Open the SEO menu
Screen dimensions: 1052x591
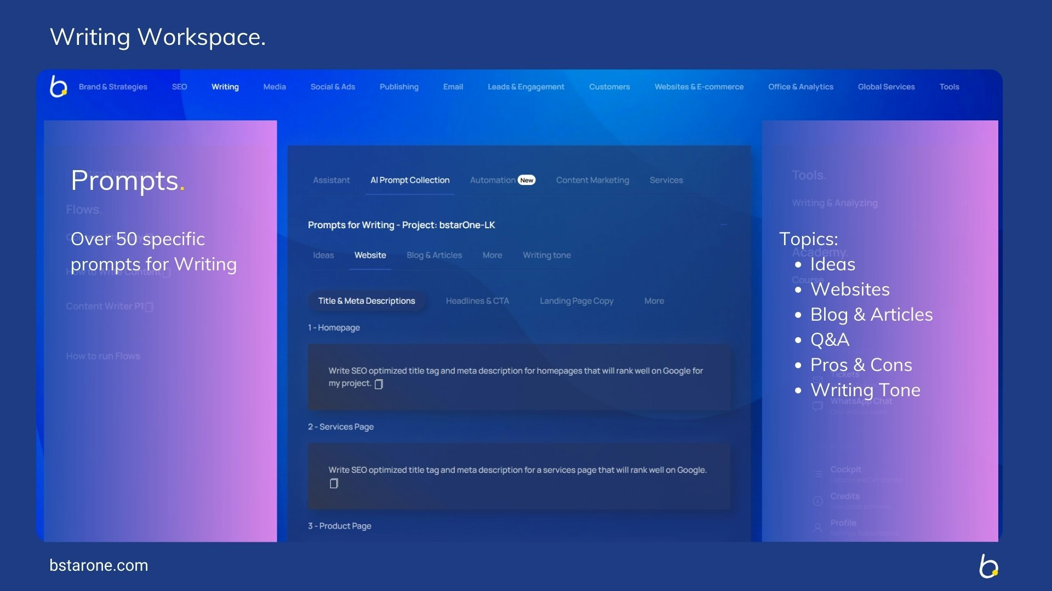179,86
